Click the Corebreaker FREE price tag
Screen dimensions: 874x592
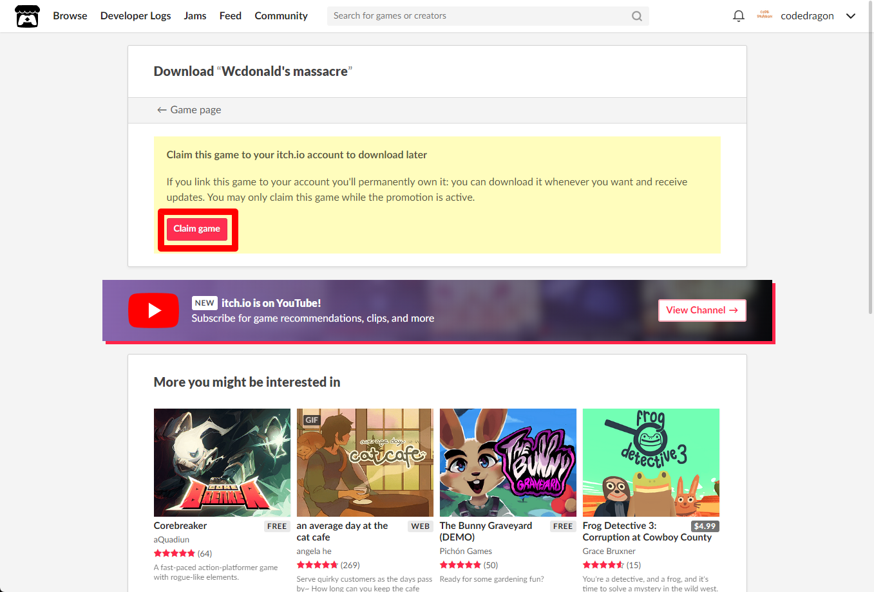(x=277, y=526)
